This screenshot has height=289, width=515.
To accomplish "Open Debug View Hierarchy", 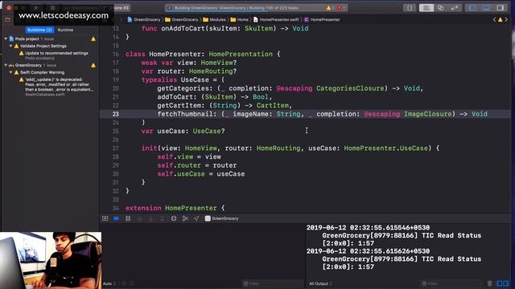I will 174,218.
